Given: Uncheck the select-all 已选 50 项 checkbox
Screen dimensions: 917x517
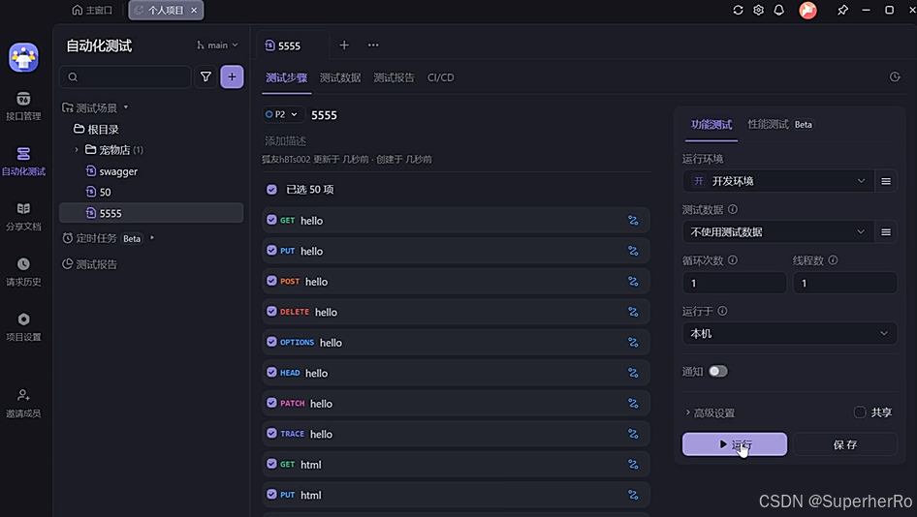Looking at the screenshot, I should pos(272,189).
